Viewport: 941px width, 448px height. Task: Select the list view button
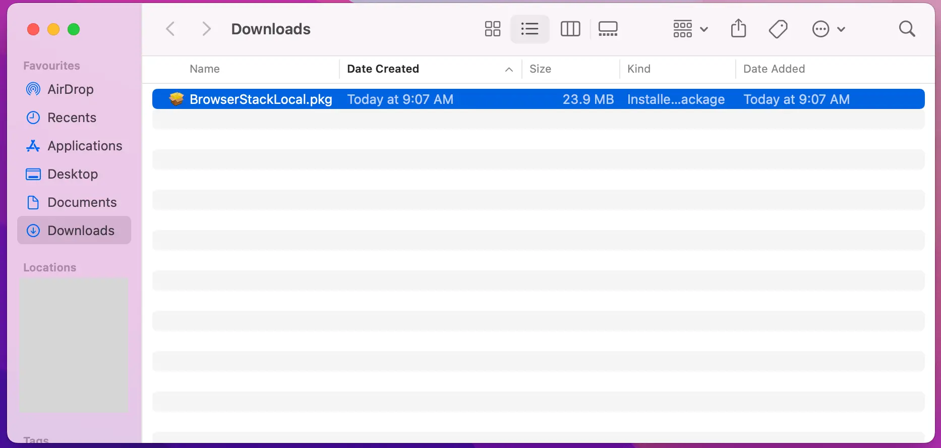(530, 29)
